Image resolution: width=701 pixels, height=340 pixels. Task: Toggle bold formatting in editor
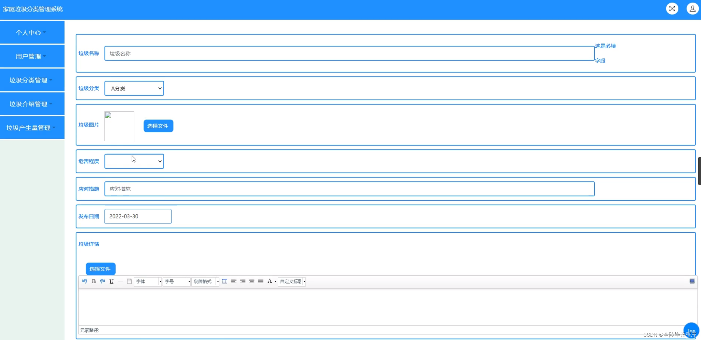(94, 281)
